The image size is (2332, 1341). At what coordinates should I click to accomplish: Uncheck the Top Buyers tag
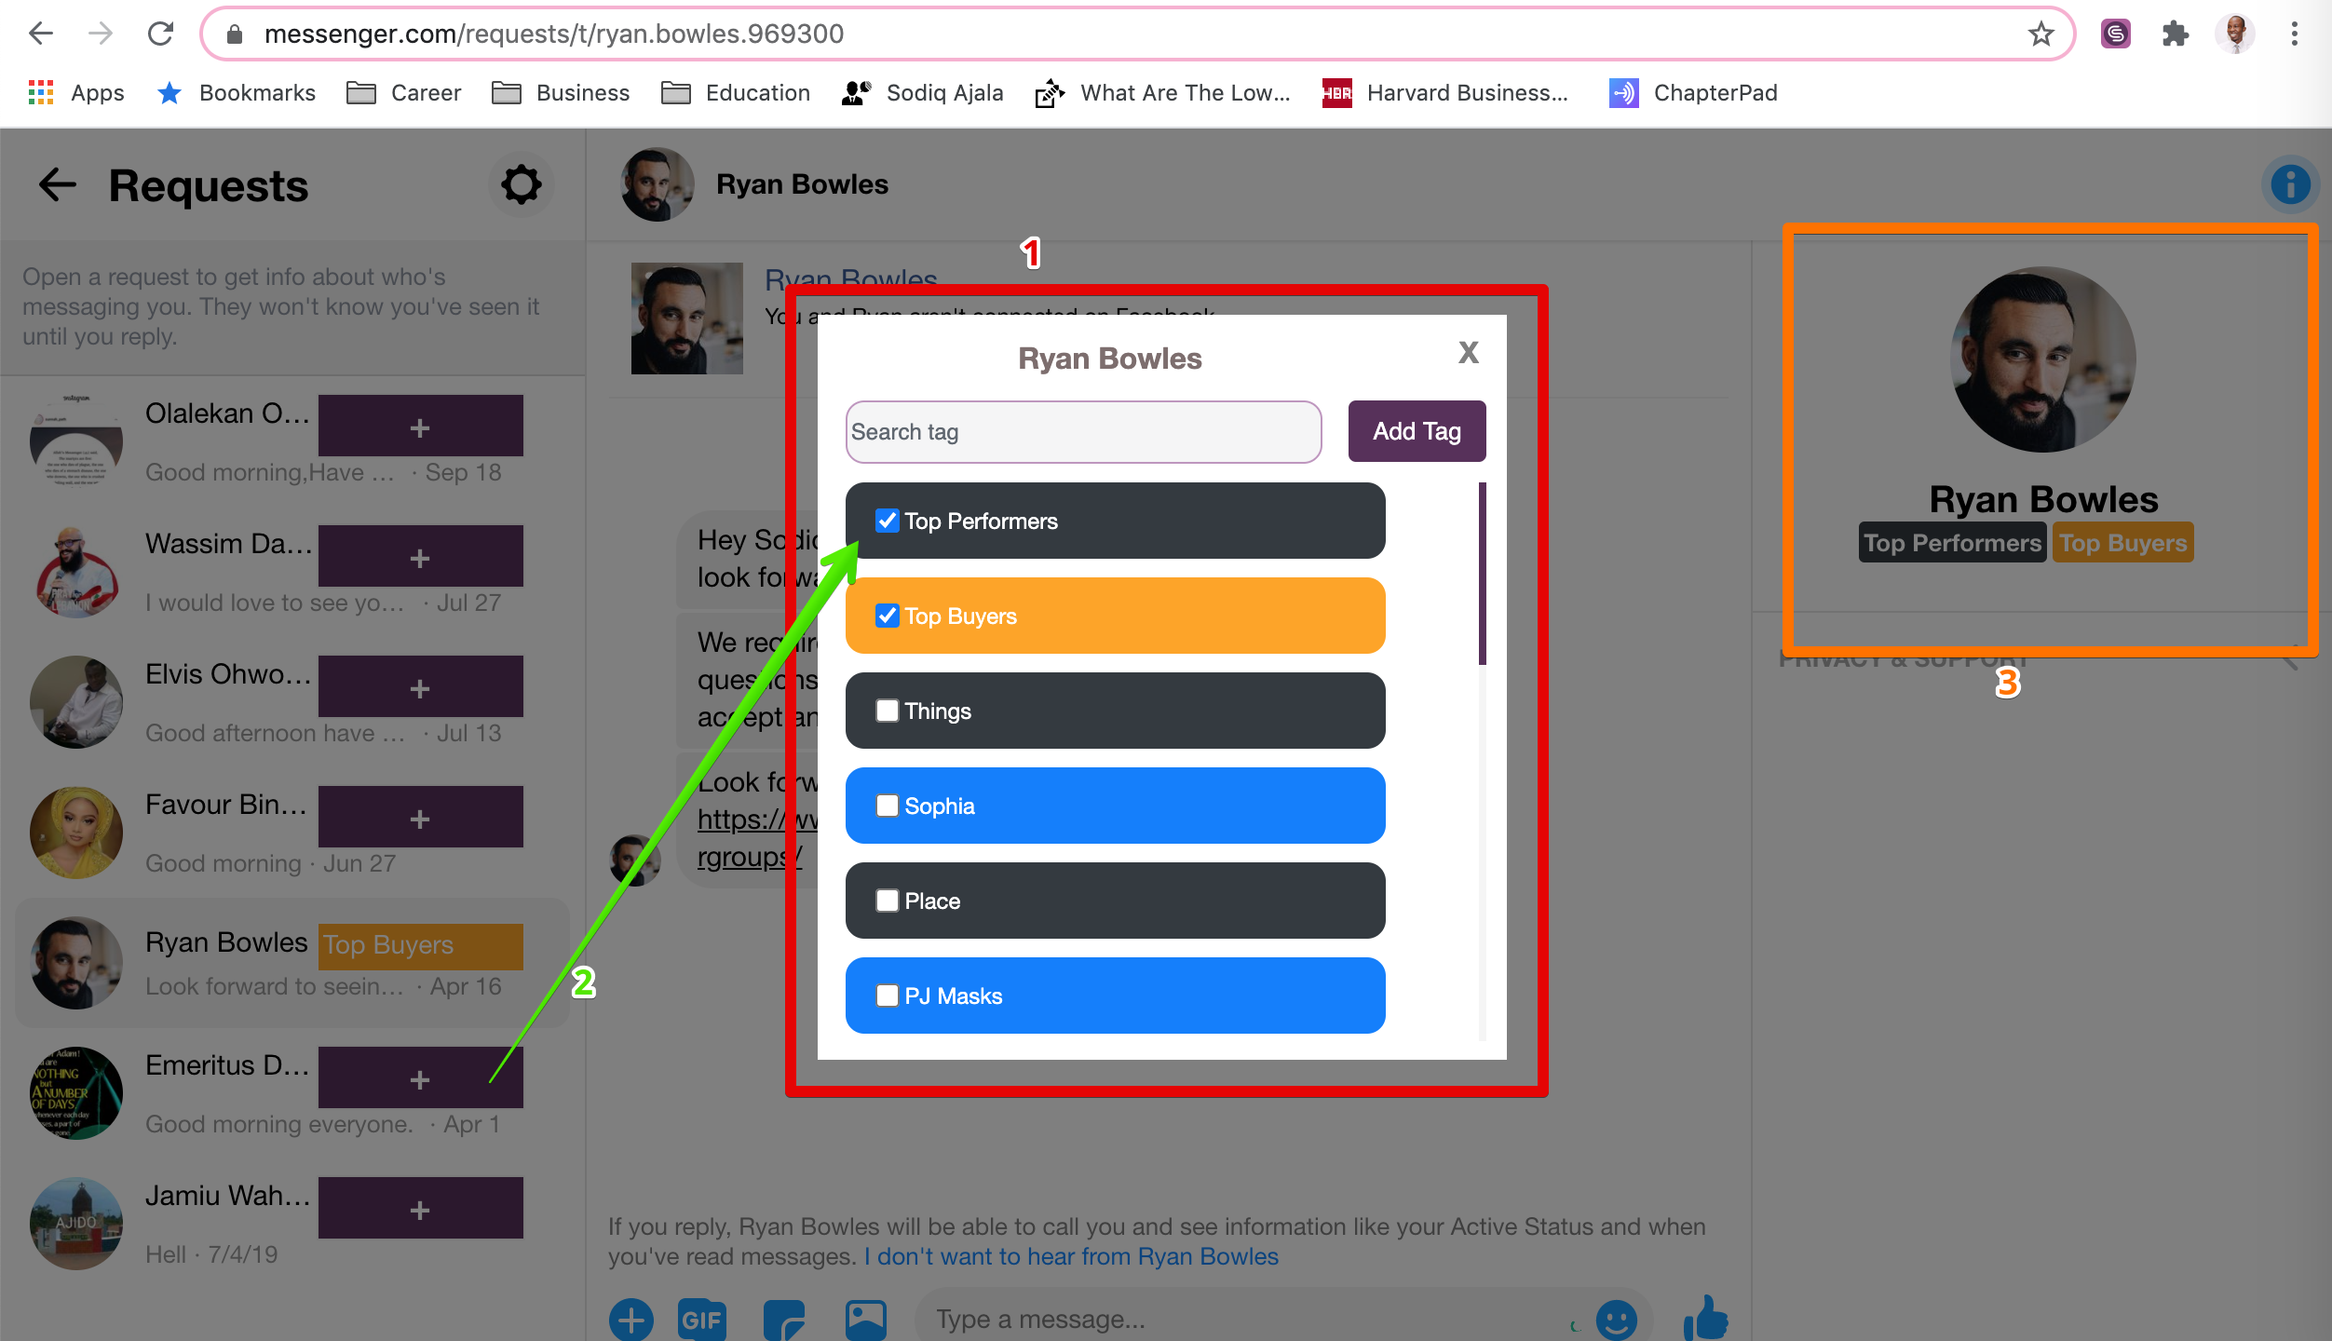click(887, 616)
